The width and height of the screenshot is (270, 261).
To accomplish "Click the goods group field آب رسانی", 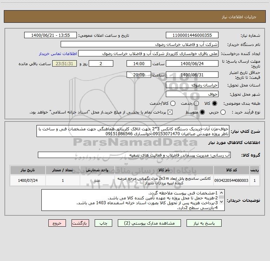I will (x=134, y=155).
